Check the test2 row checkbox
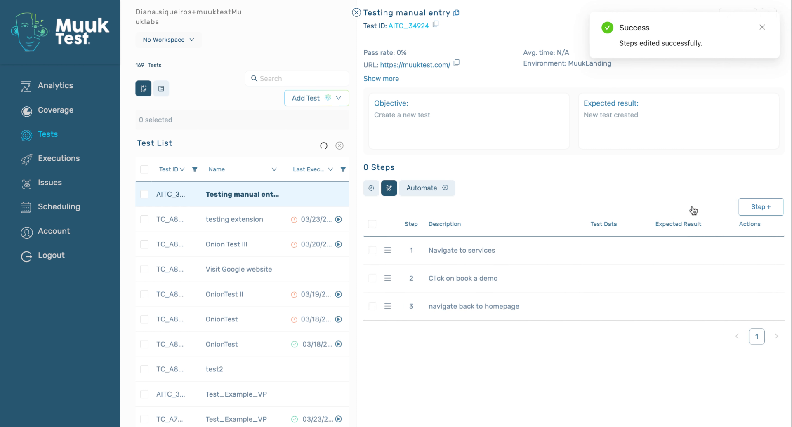792x427 pixels. click(144, 369)
